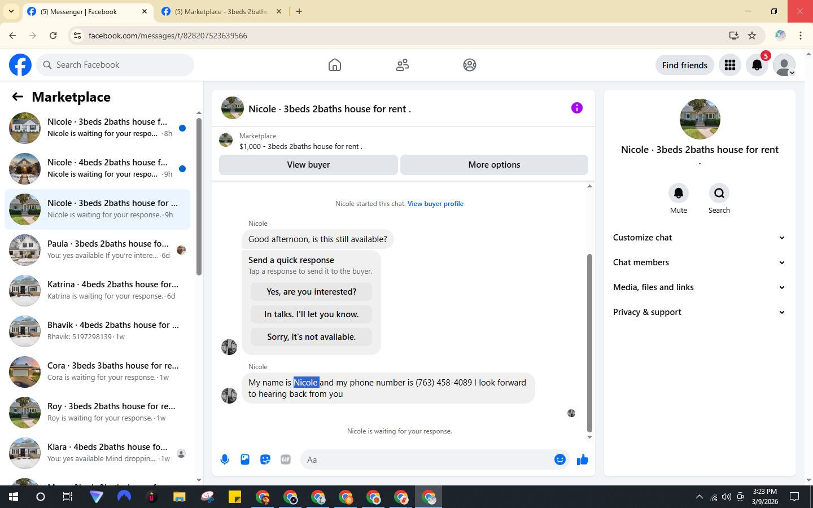Open Windows notification center icon
This screenshot has height=508, width=813.
(x=794, y=497)
